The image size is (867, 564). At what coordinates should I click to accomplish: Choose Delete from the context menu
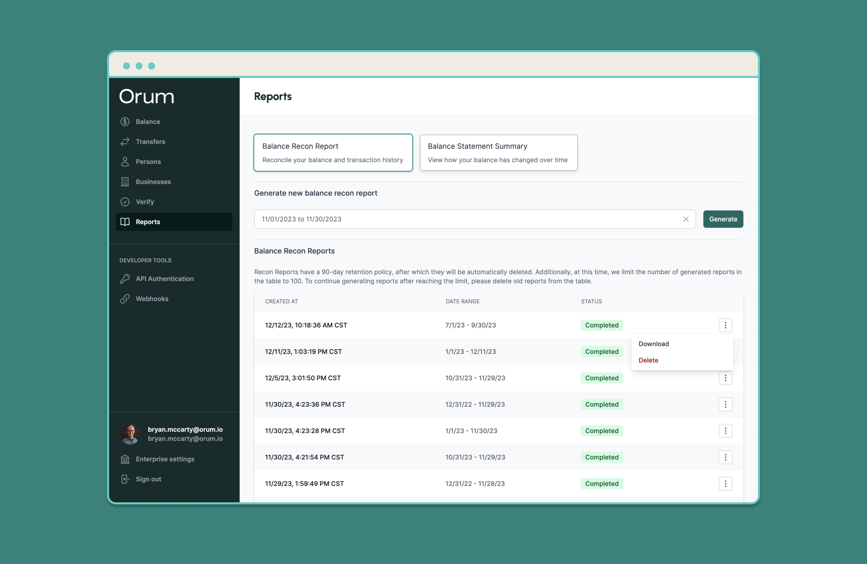click(x=648, y=360)
